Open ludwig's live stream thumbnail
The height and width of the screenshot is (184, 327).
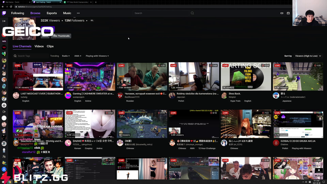[38, 76]
